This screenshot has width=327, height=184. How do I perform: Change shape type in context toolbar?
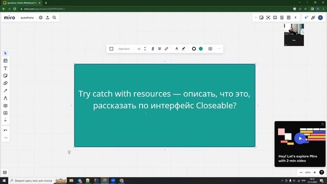pyautogui.click(x=111, y=49)
